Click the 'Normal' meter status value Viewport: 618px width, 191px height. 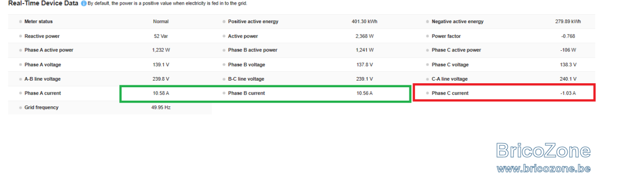tap(161, 22)
